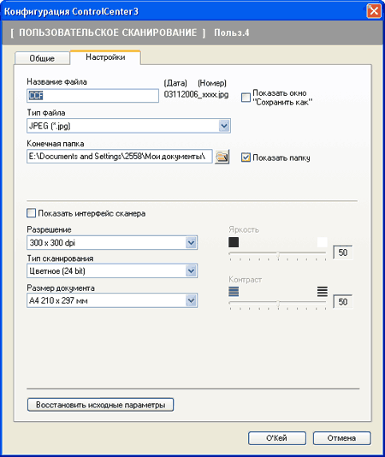Click the Отмена button
This screenshot has height=457, width=385.
[342, 438]
